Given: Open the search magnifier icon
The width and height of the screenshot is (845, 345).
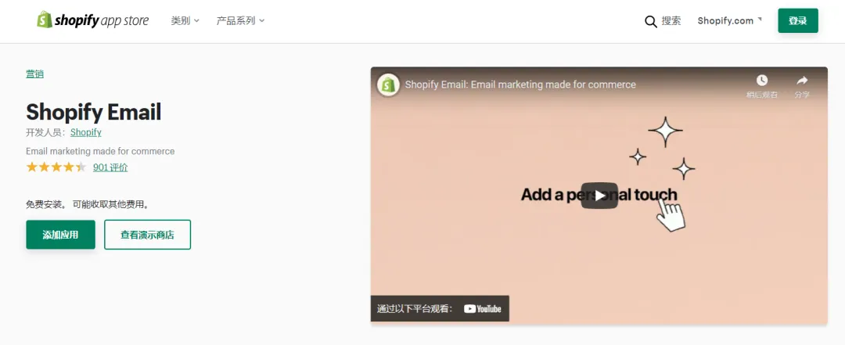Looking at the screenshot, I should [x=651, y=22].
